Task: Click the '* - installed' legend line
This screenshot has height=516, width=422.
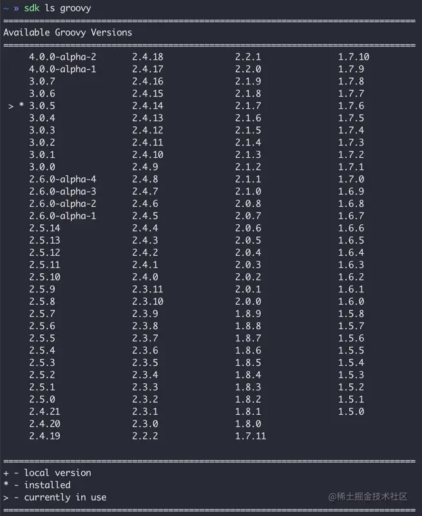Action: point(37,485)
